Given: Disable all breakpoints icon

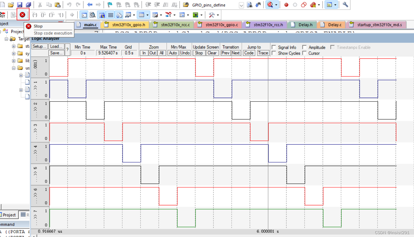Looking at the screenshot, I should (304, 5).
